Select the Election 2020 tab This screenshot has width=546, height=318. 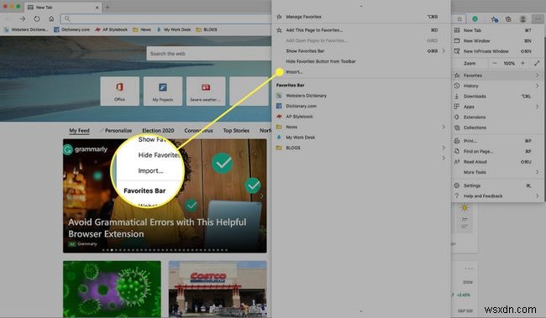tap(158, 130)
